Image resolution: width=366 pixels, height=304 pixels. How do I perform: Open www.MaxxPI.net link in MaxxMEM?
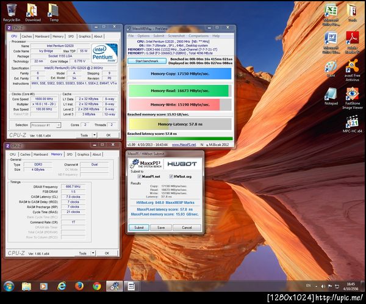(x=184, y=145)
